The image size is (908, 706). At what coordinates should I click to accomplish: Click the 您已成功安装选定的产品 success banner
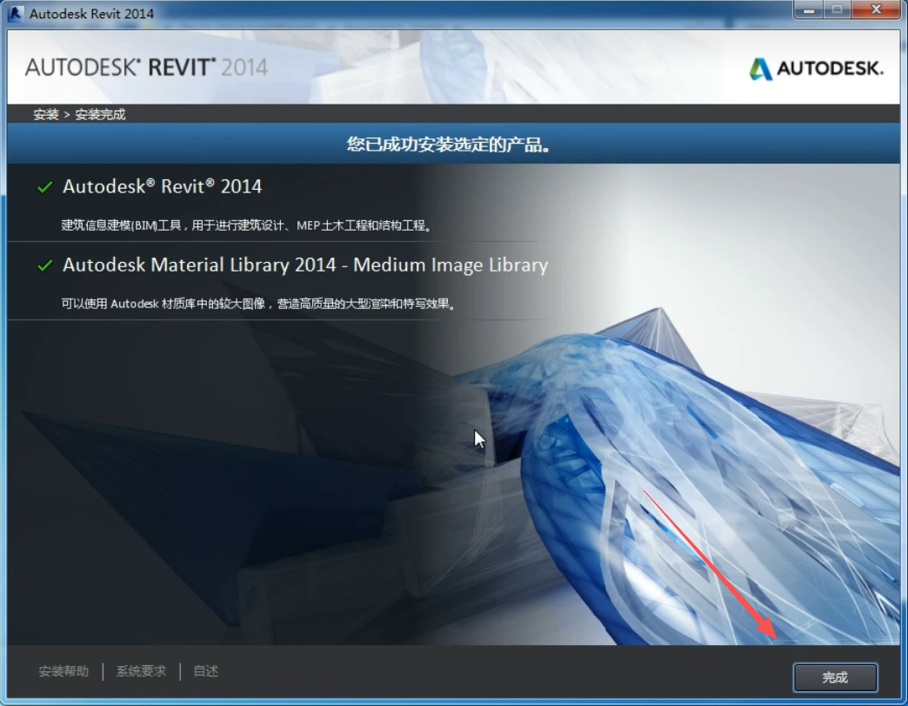point(449,145)
